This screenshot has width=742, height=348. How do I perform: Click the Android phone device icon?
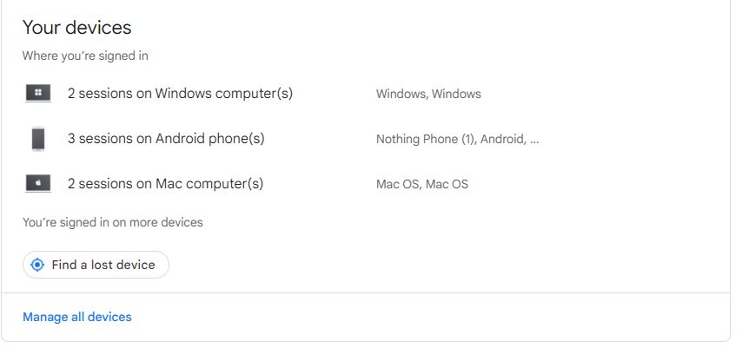[x=38, y=139]
